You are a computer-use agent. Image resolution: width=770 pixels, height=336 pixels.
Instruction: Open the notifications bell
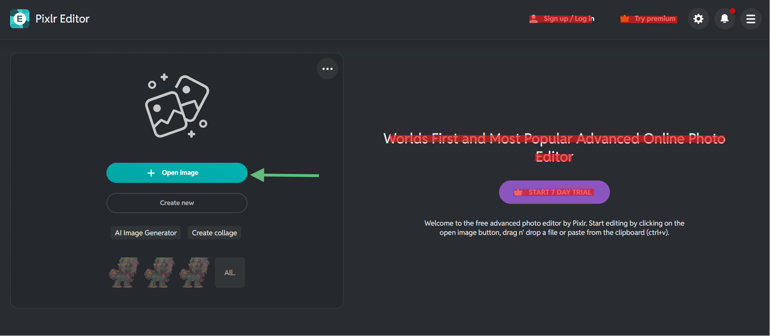point(724,19)
